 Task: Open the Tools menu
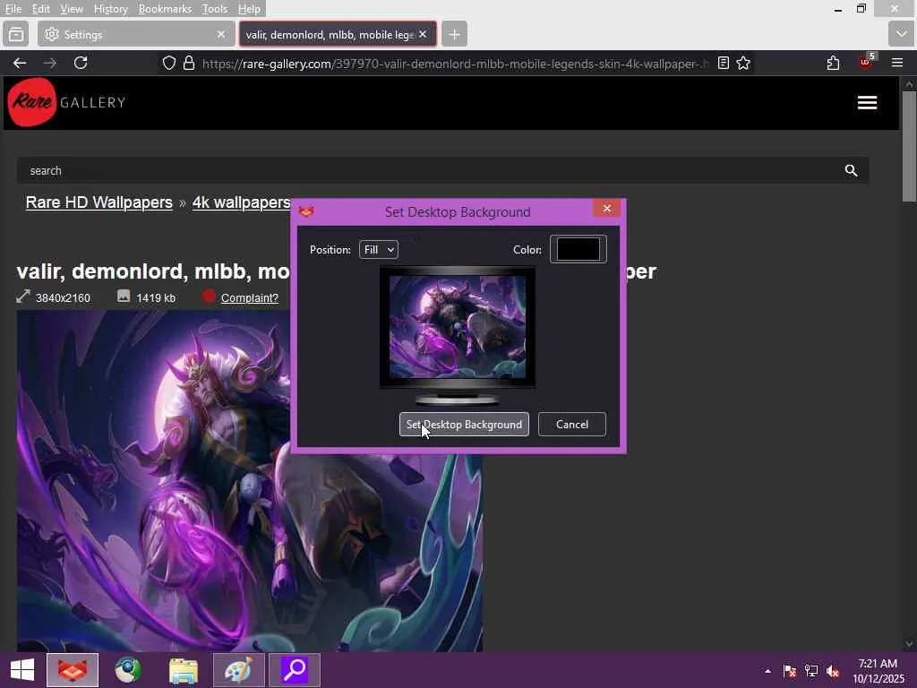point(215,9)
